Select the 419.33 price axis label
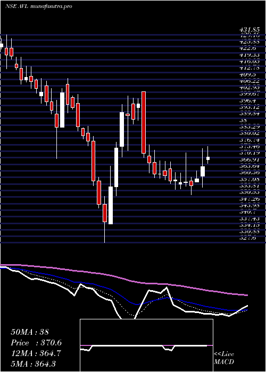Screen dimensions: 266x372 (250, 55)
